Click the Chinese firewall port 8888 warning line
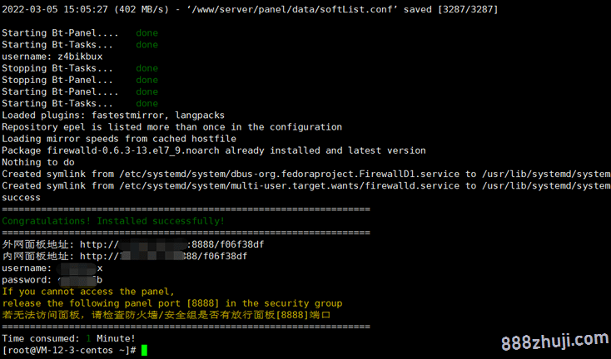 point(166,315)
